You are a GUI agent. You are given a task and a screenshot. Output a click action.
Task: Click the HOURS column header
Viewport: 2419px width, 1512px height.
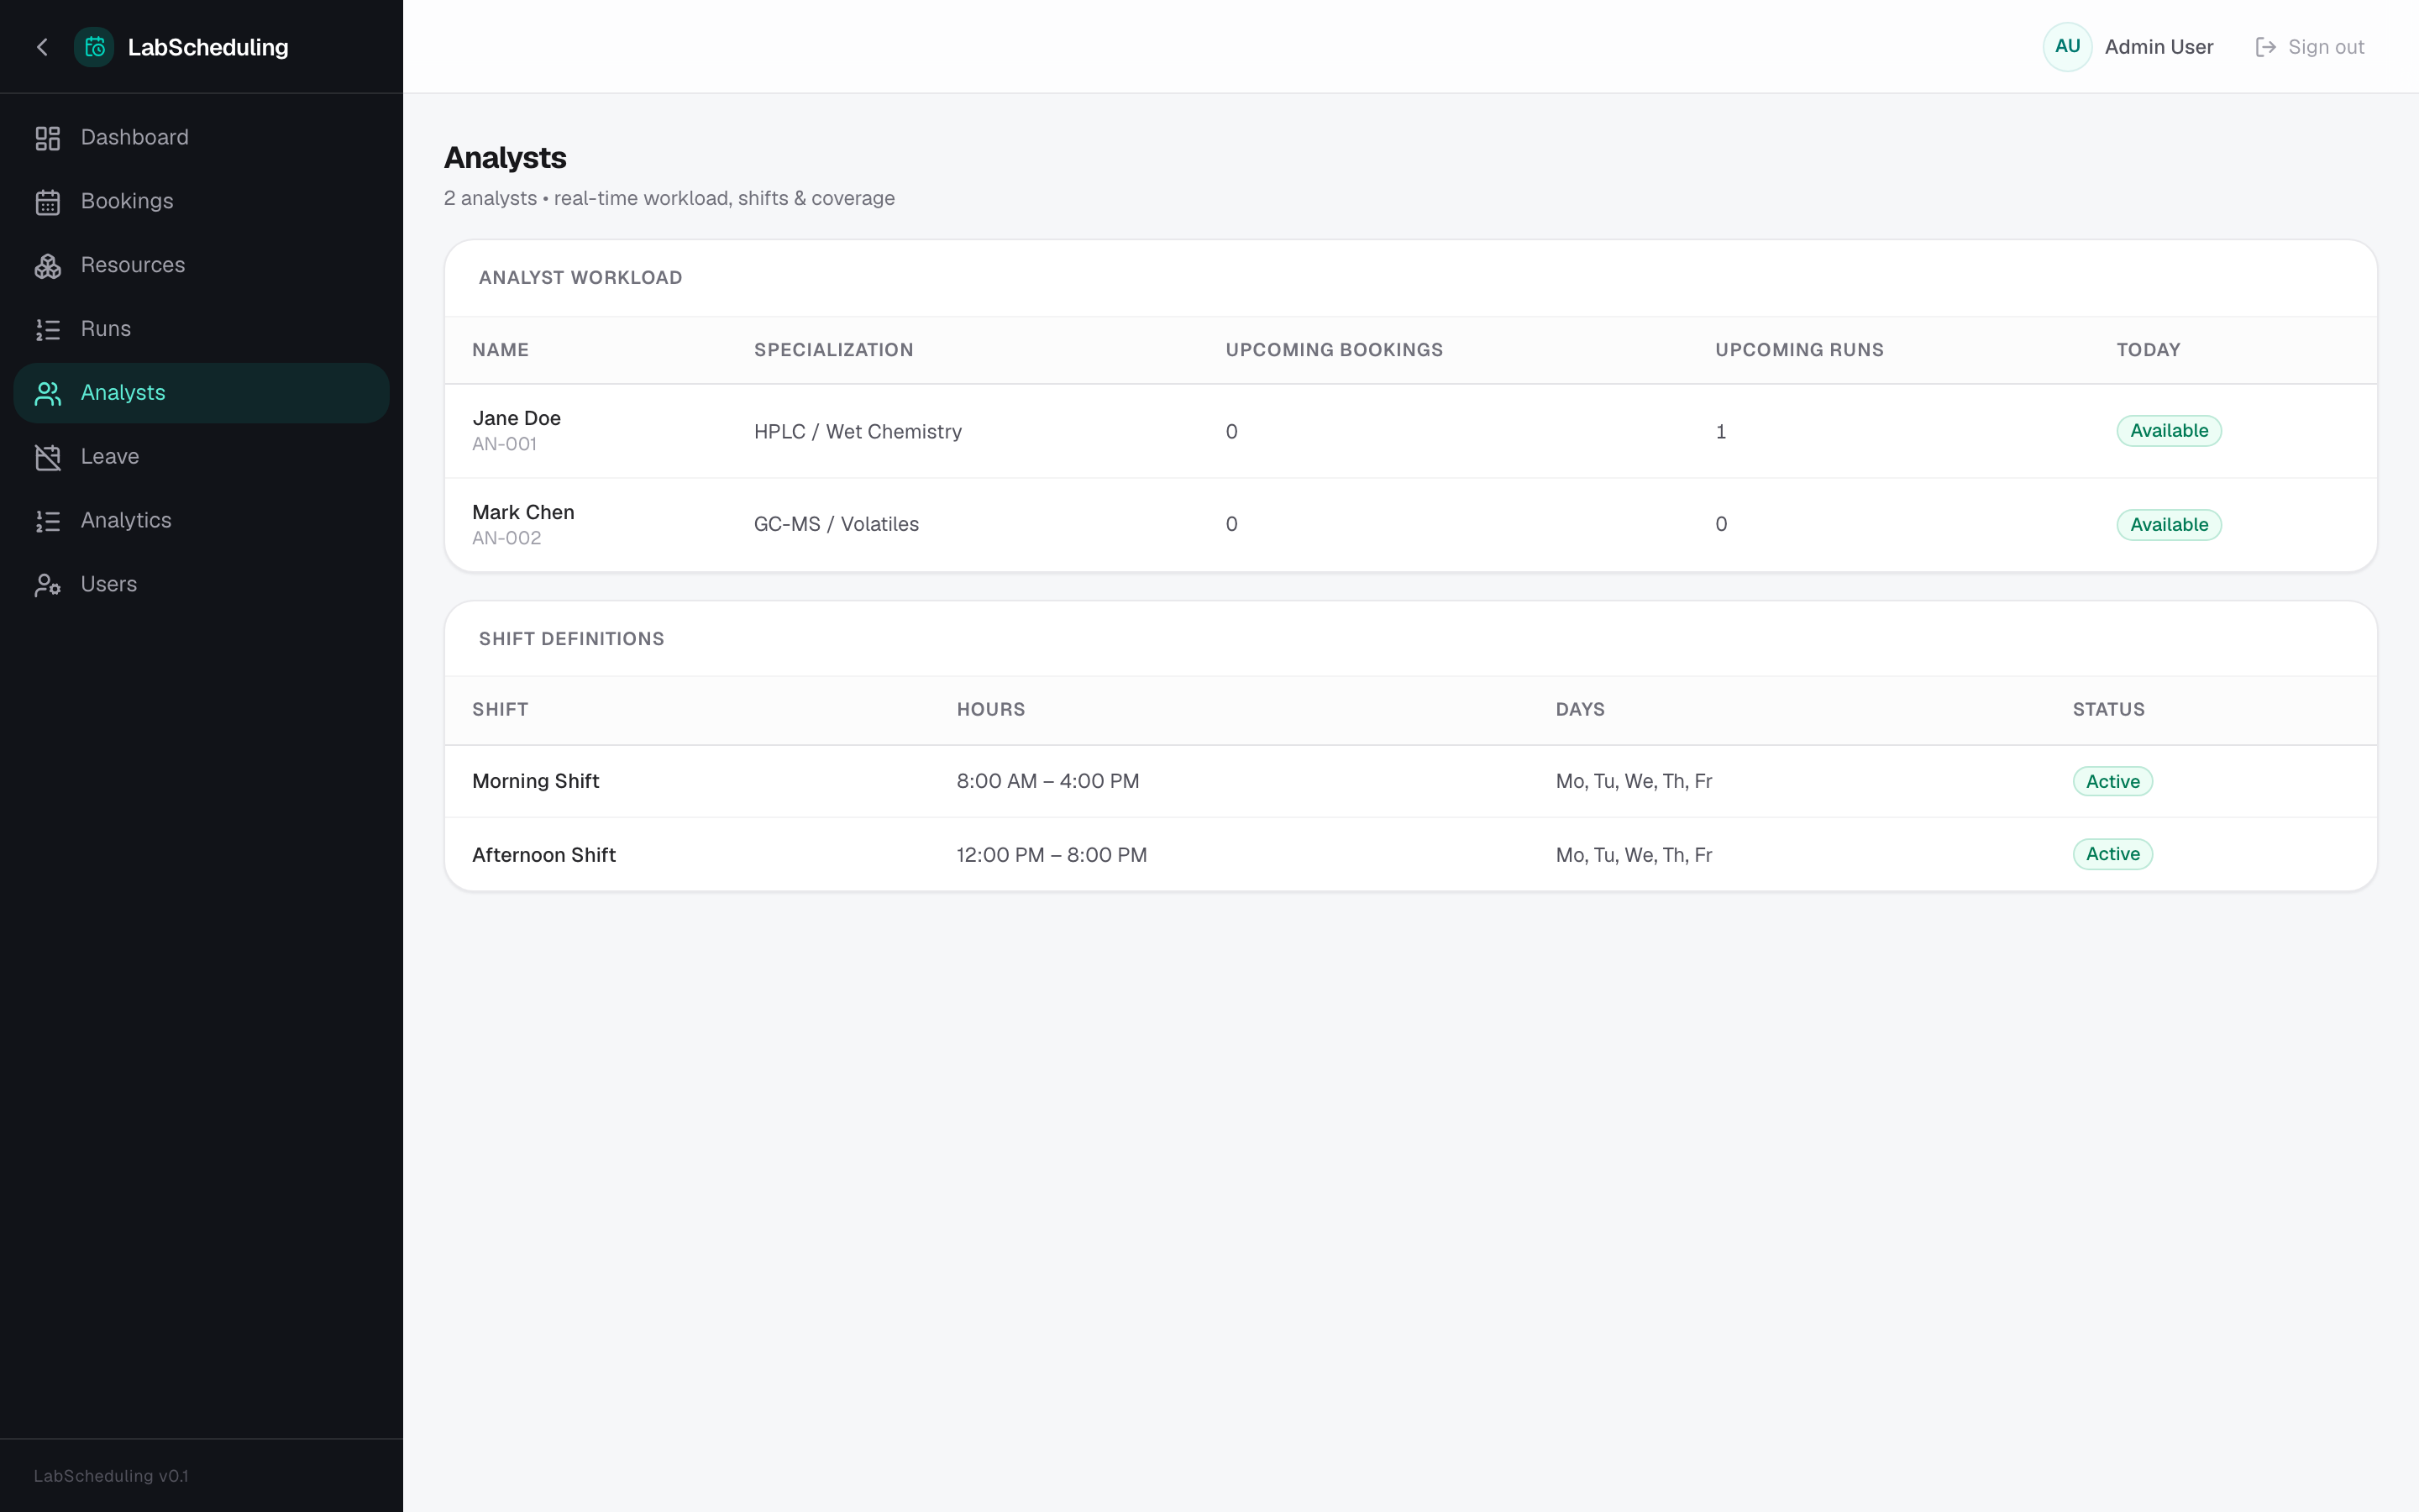click(989, 709)
